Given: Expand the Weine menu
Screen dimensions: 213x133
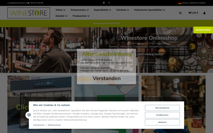Looking at the screenshot, I should pos(60,10).
